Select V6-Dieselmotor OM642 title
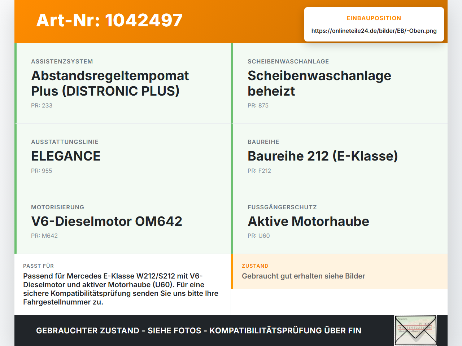 tap(107, 221)
